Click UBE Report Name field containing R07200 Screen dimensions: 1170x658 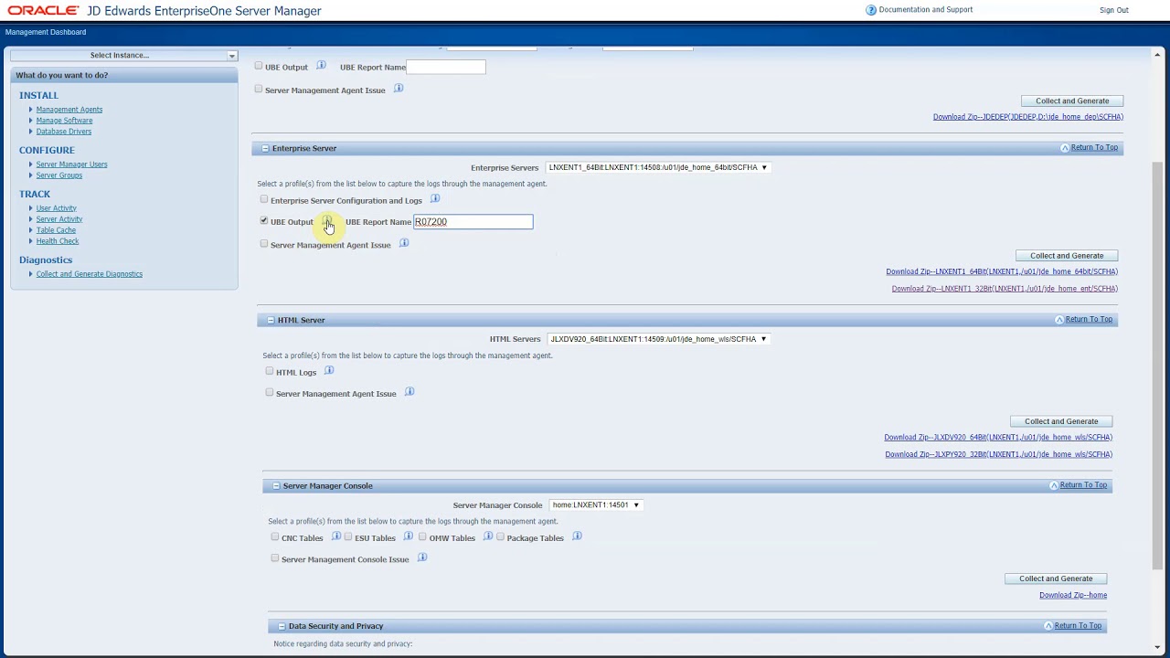pyautogui.click(x=473, y=222)
